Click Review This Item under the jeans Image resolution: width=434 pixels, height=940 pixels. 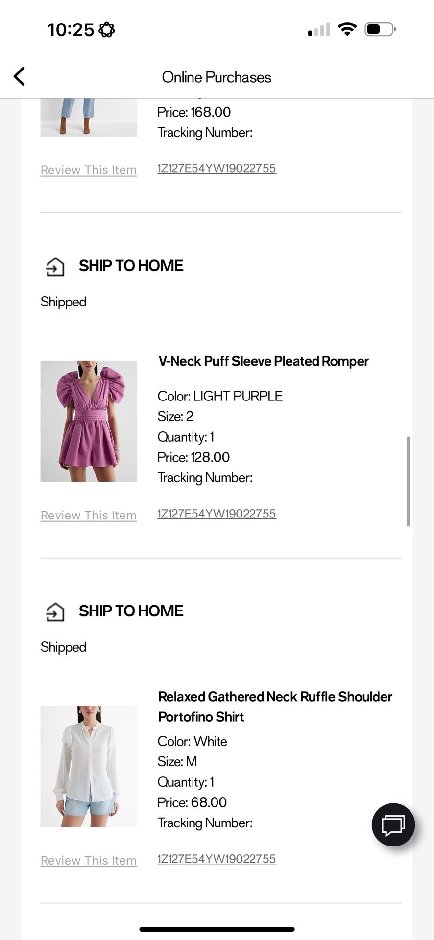point(89,170)
